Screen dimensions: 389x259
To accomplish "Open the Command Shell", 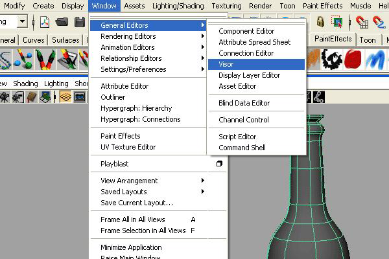I will 256,148.
